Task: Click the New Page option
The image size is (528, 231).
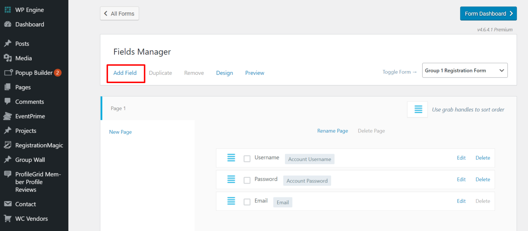Action: (x=120, y=132)
